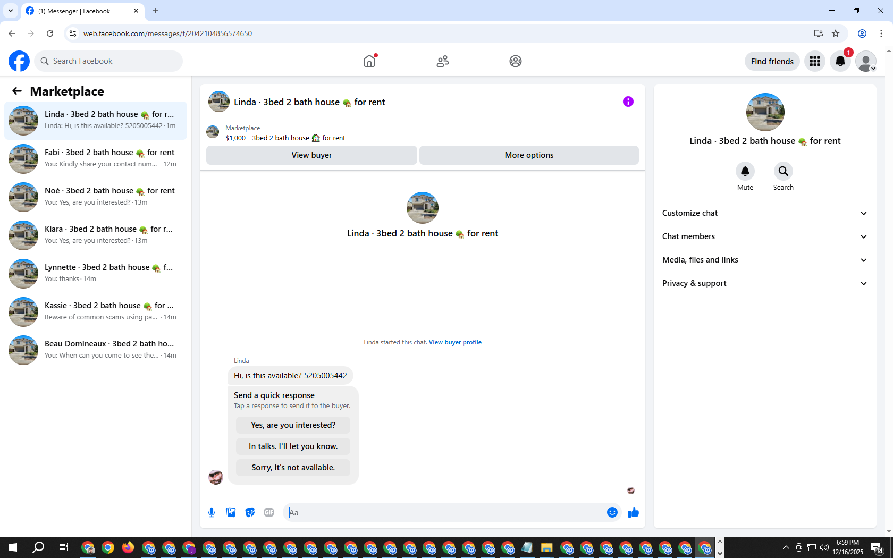
Task: Click the Search Facebook field
Action: point(108,61)
